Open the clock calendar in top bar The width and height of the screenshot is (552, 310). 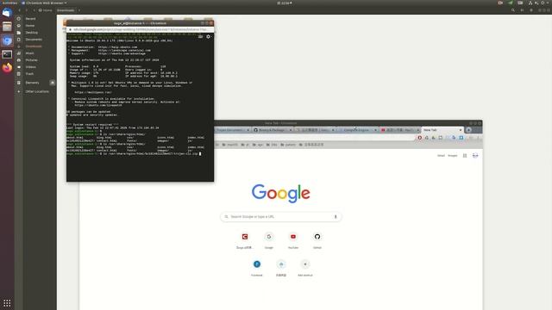(x=284, y=3)
